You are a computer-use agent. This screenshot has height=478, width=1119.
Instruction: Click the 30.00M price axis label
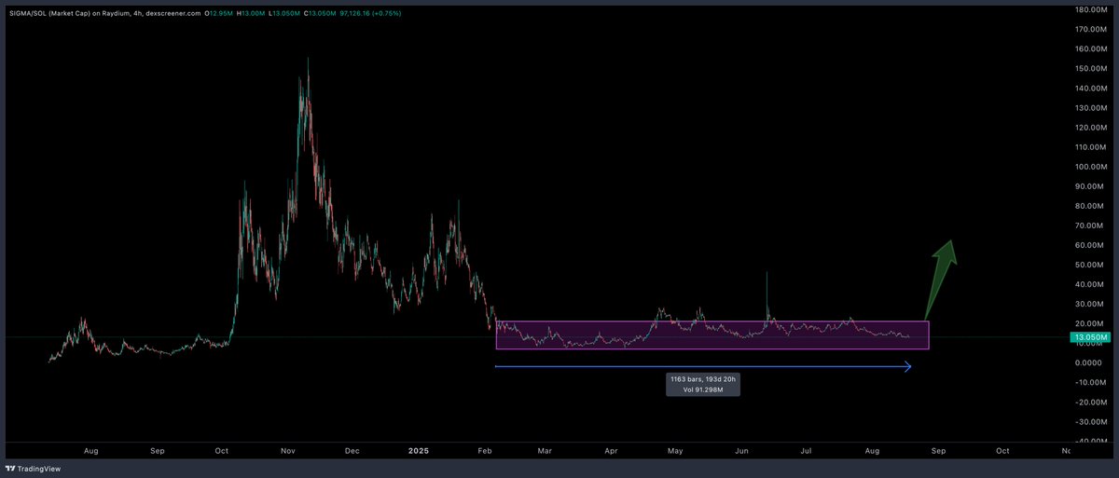pyautogui.click(x=1087, y=304)
